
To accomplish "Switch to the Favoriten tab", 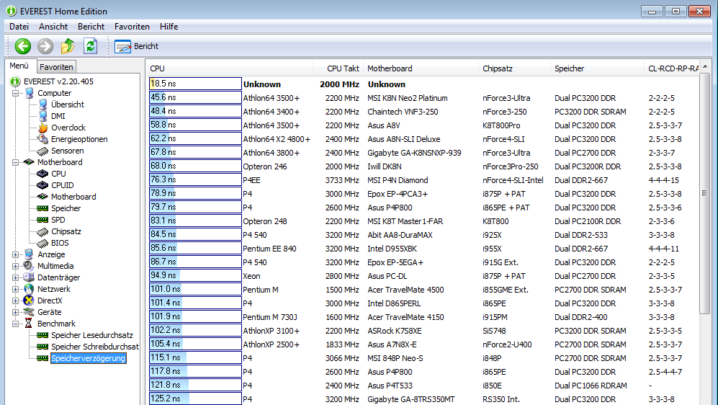I will 56,67.
